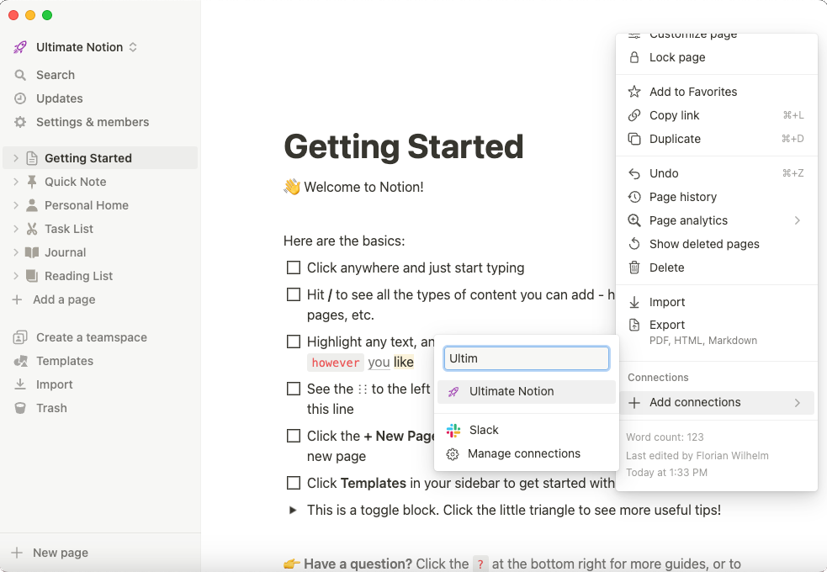The image size is (827, 572).
Task: Click the Settings & members gear icon
Action: pos(20,122)
